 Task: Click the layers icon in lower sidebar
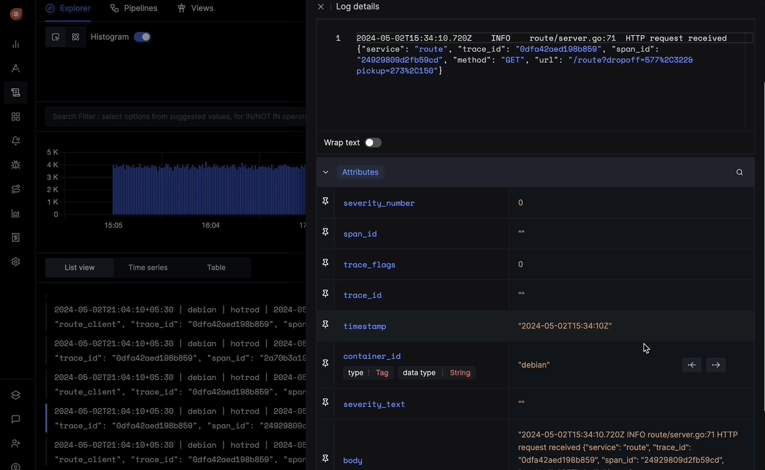[16, 395]
